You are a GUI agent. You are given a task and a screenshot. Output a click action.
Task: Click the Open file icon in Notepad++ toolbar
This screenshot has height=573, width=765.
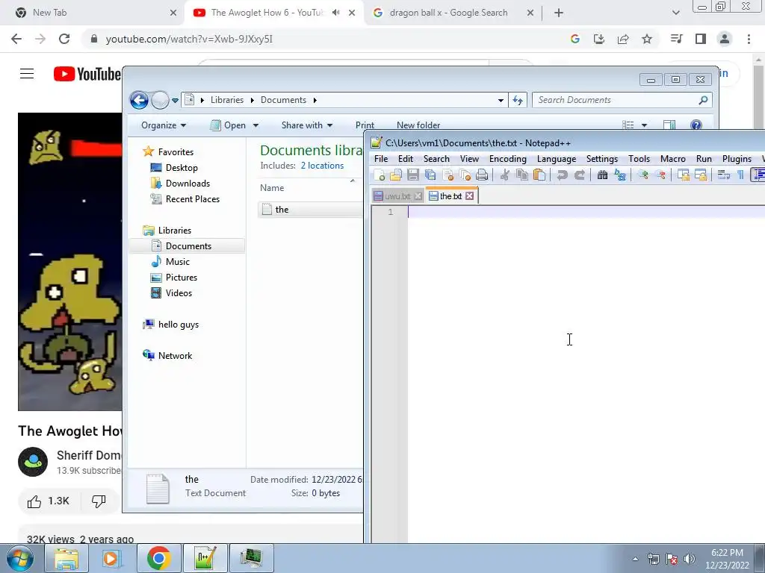[x=396, y=175]
